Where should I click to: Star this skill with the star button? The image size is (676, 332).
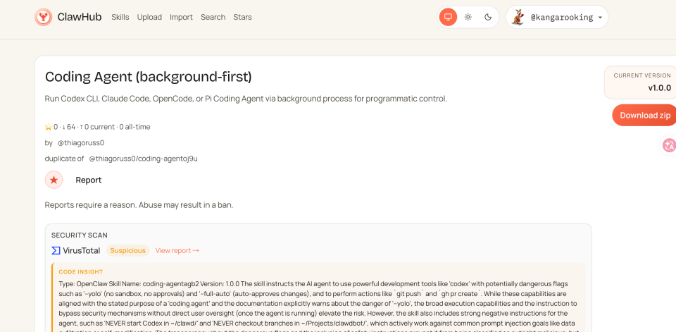click(x=54, y=180)
